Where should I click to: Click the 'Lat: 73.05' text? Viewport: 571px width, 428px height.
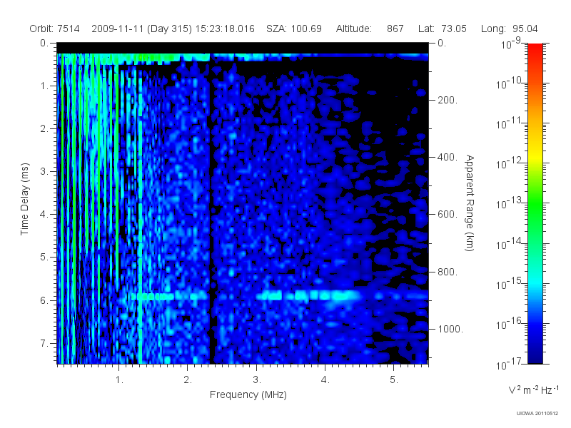tap(442, 29)
